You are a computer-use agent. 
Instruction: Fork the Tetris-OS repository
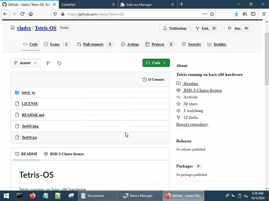[207, 28]
